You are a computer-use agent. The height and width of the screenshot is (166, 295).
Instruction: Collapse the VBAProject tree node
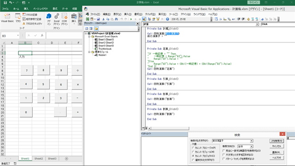click(86, 33)
